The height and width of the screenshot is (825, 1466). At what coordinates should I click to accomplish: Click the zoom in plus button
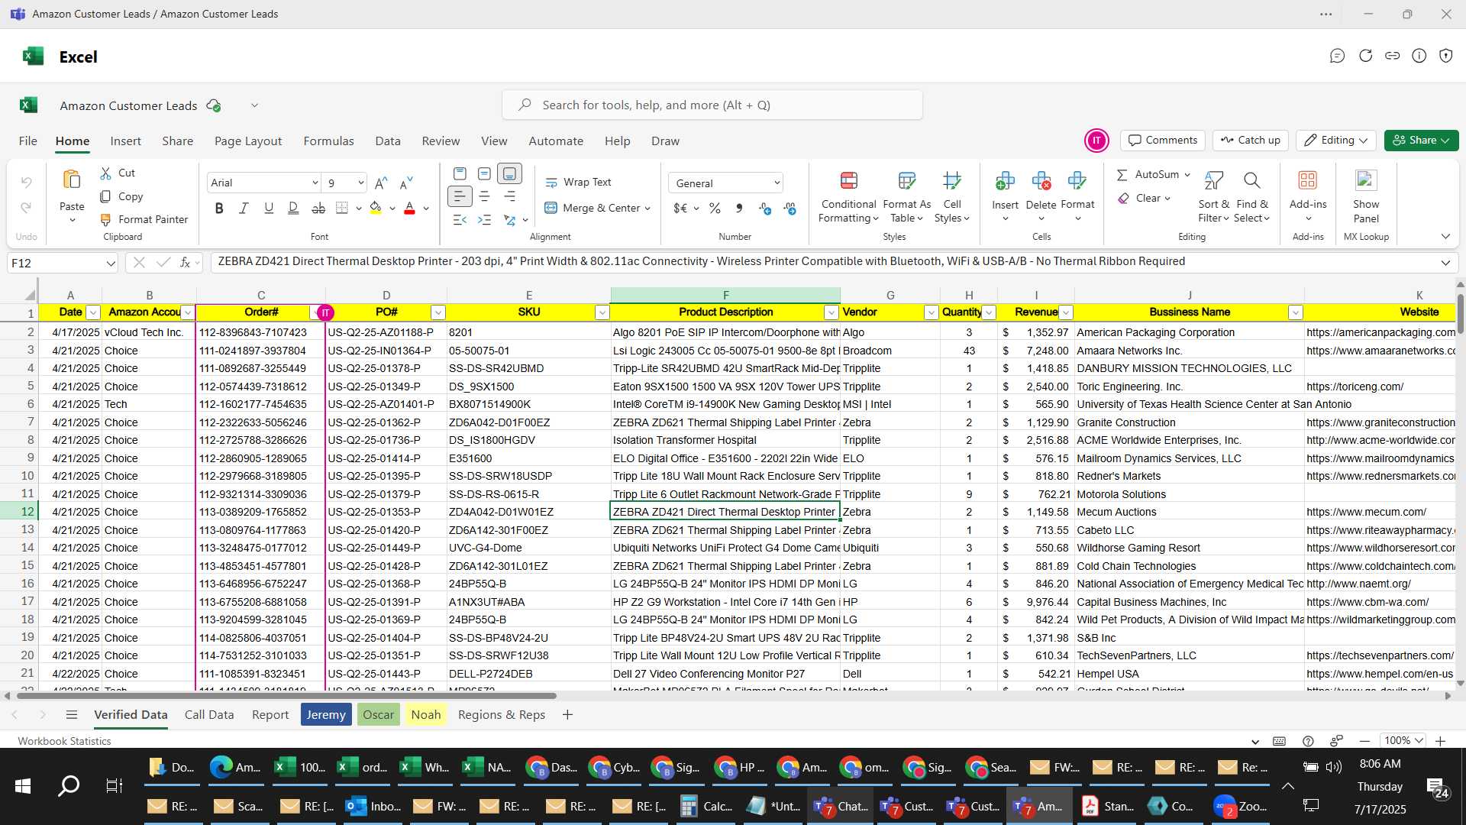click(x=1440, y=741)
